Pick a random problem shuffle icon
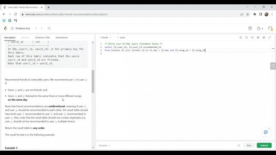The height and width of the screenshot is (155, 276). [x=49, y=28]
